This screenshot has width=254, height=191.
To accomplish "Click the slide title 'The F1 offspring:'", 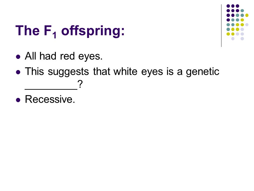I will click(x=70, y=31).
